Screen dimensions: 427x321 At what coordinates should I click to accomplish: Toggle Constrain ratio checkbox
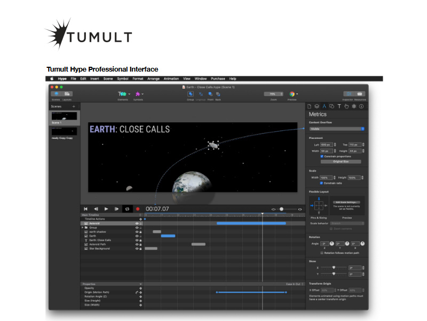click(321, 183)
